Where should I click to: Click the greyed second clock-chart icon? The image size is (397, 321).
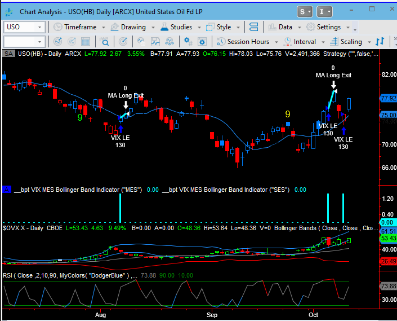pyautogui.click(x=72, y=42)
